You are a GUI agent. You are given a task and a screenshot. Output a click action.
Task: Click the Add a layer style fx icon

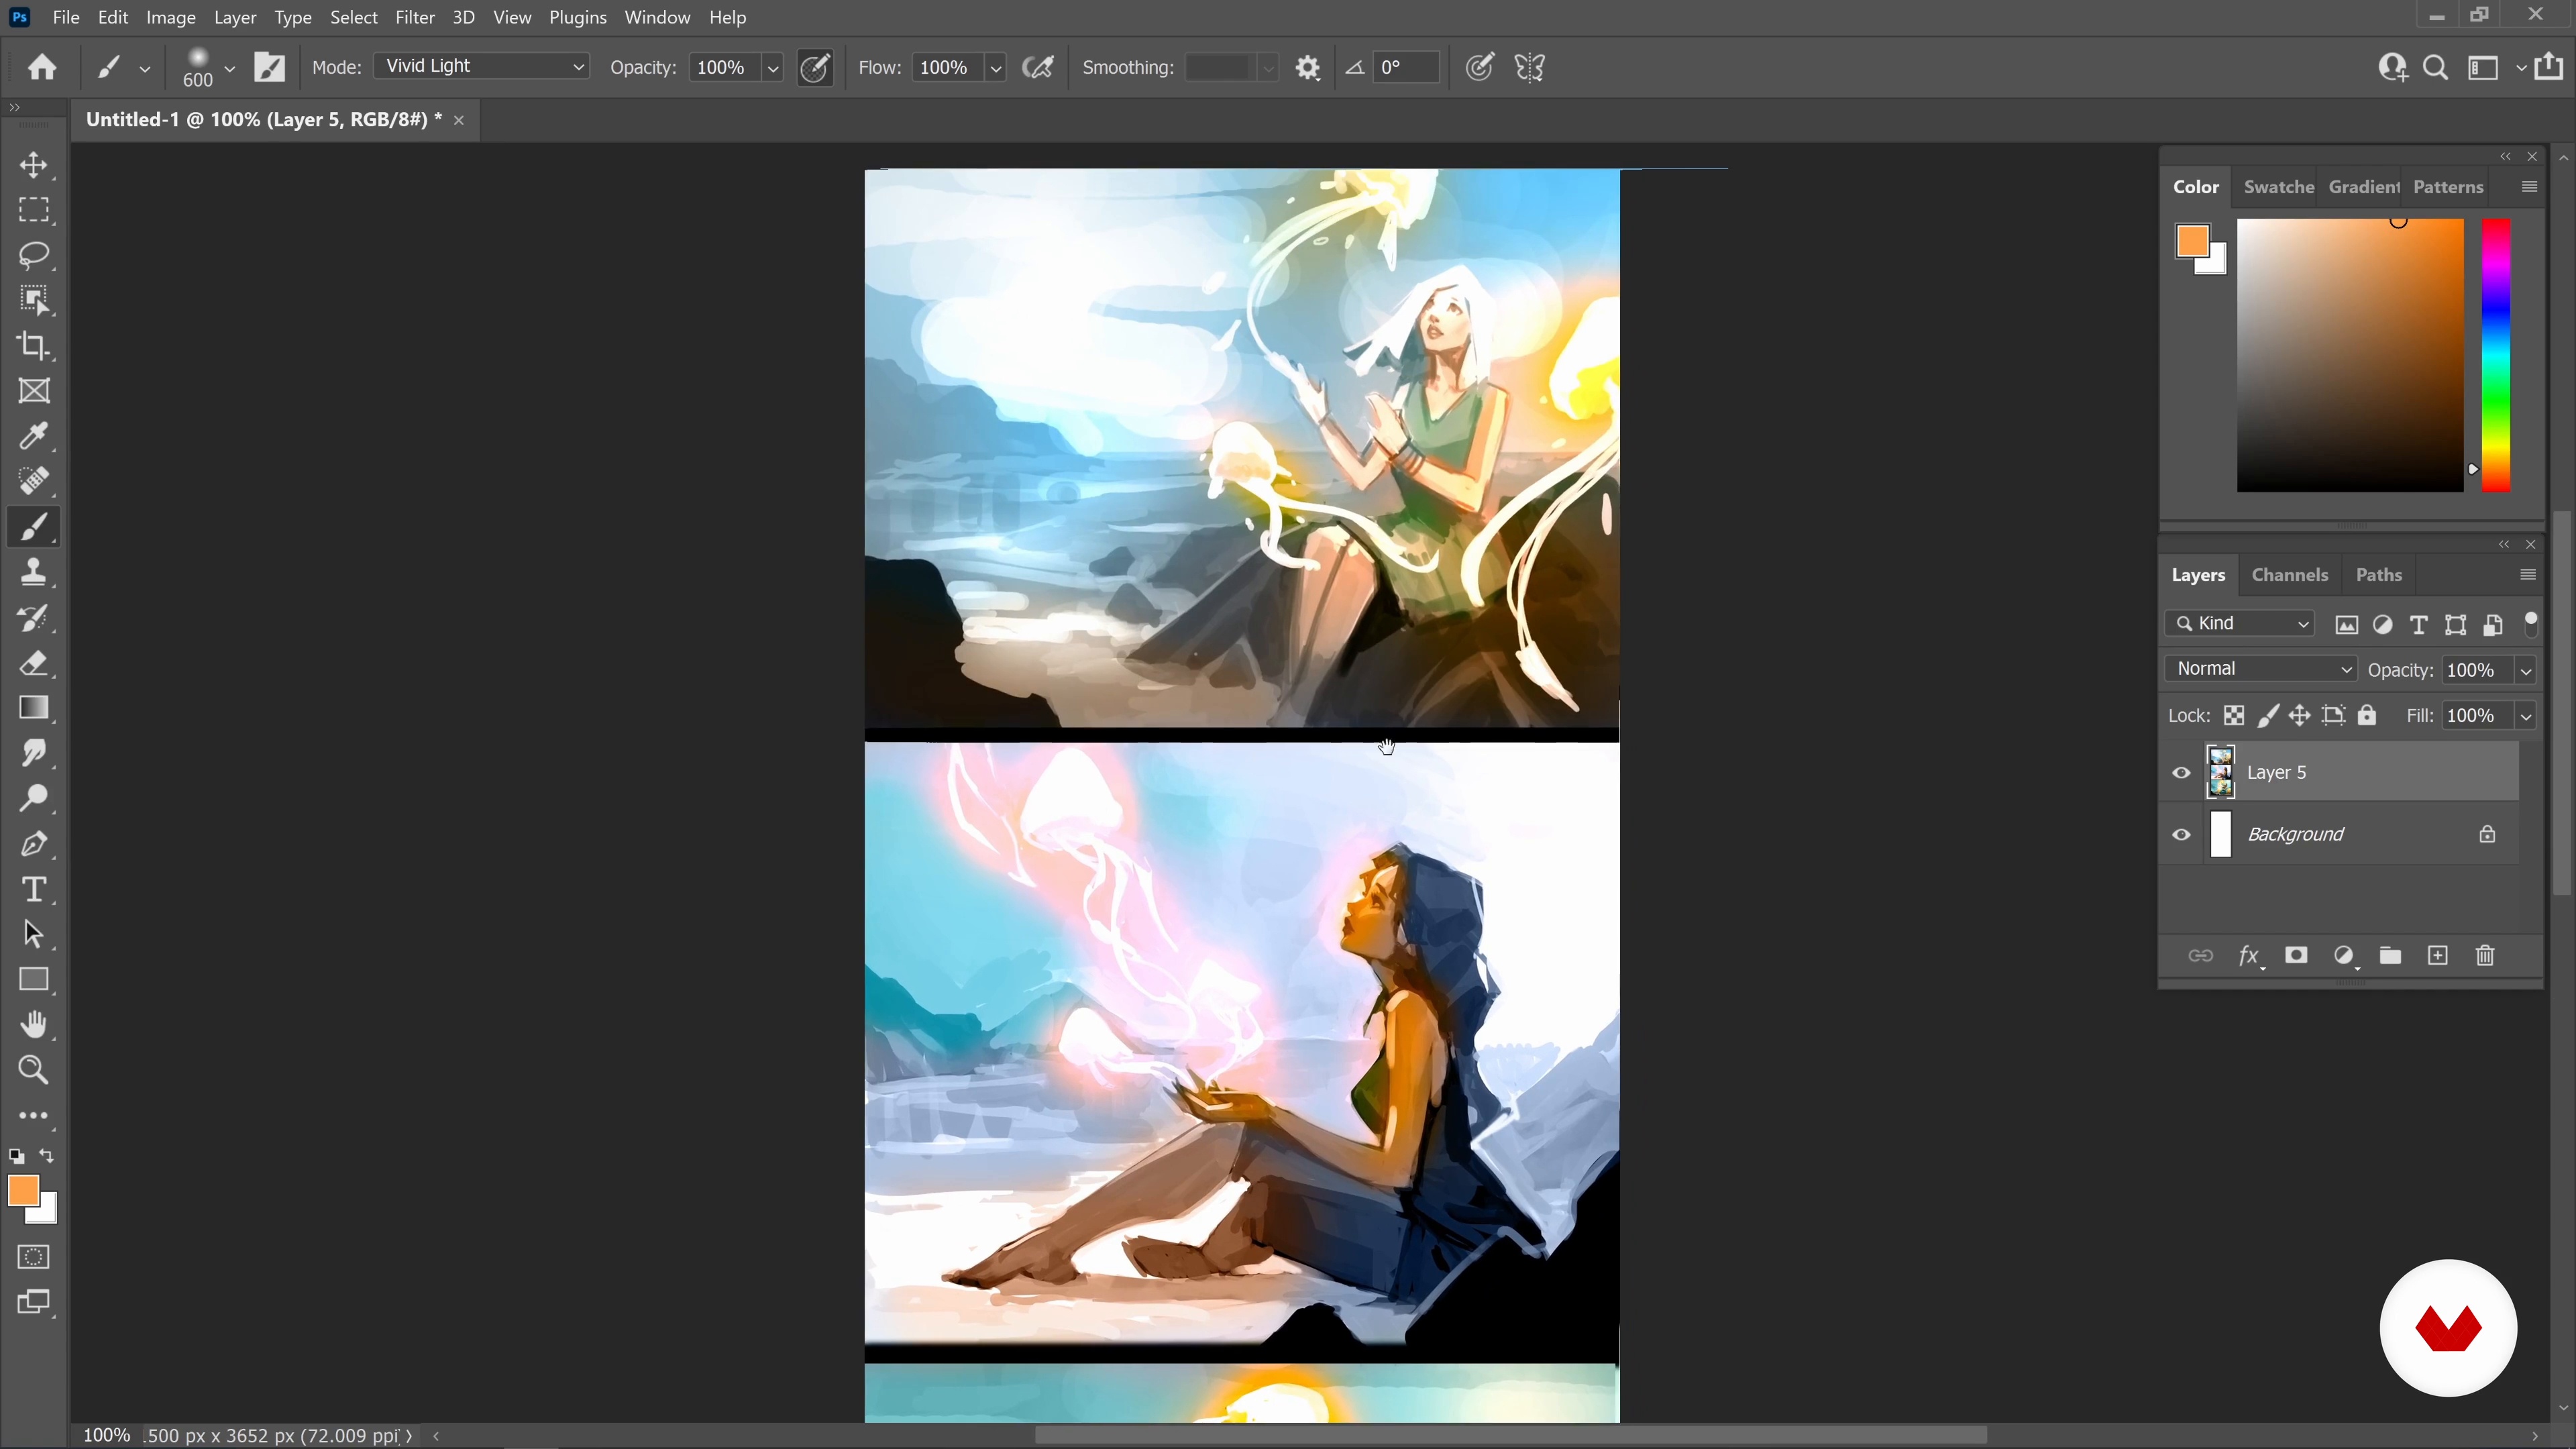click(2249, 956)
